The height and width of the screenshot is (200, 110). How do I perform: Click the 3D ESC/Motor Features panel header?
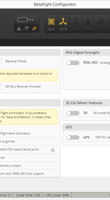86,103
